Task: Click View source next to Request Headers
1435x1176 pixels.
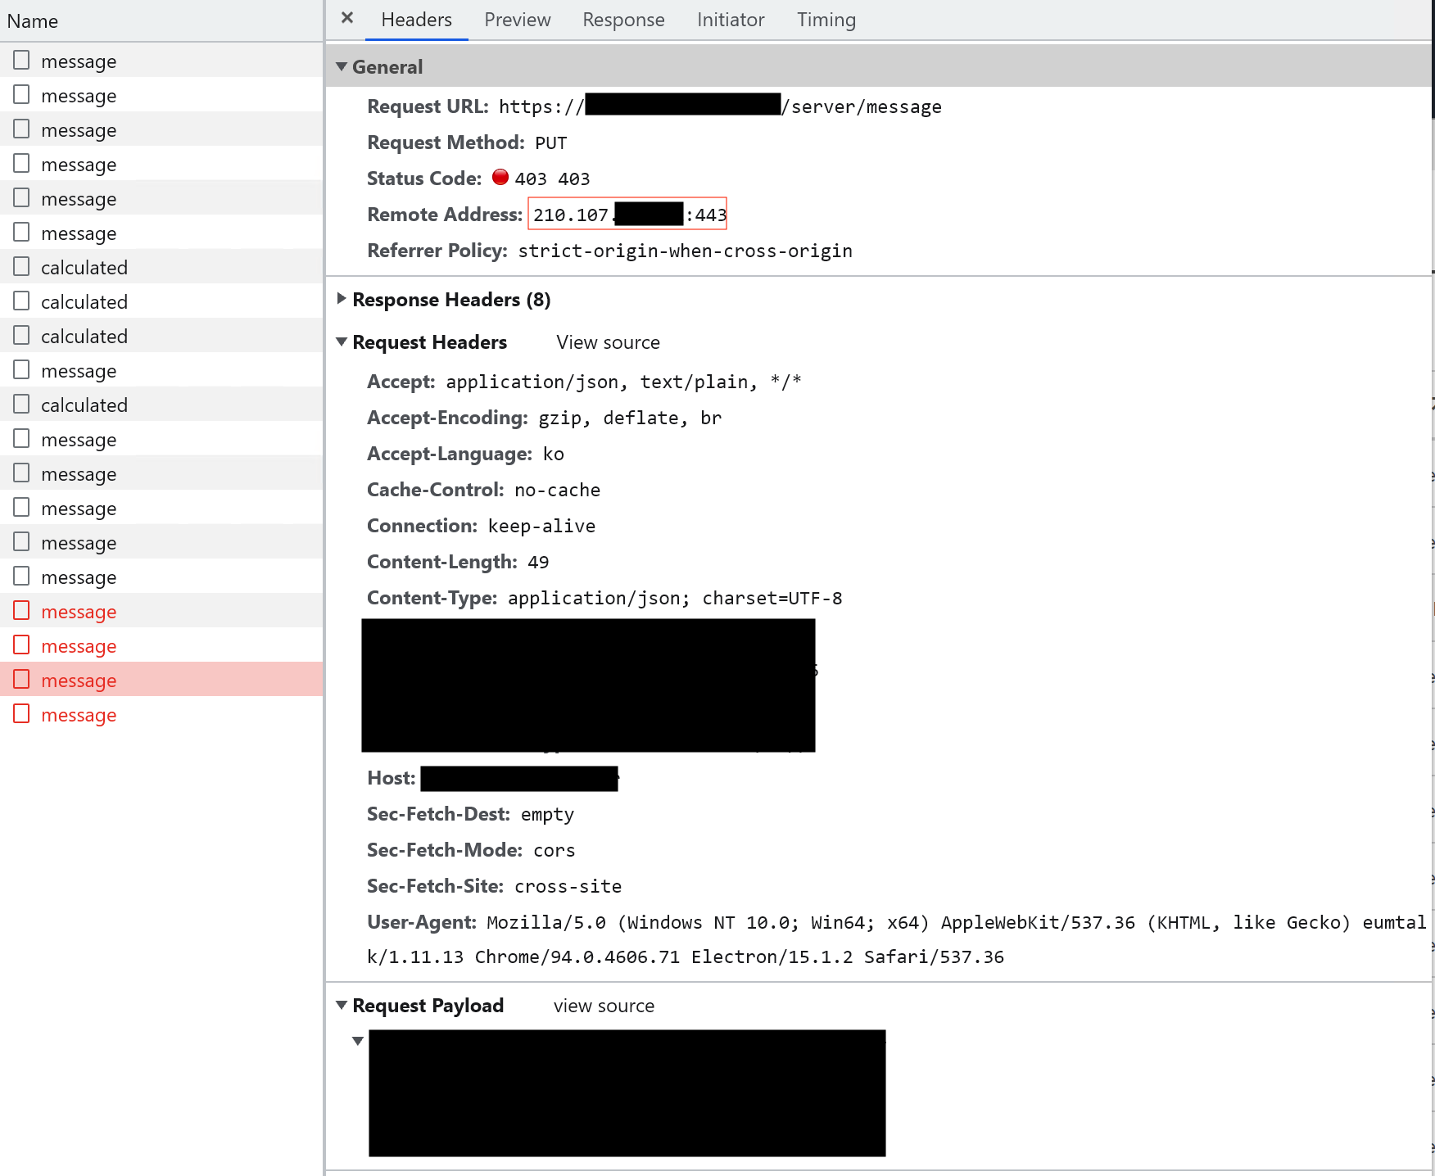Action: [608, 342]
